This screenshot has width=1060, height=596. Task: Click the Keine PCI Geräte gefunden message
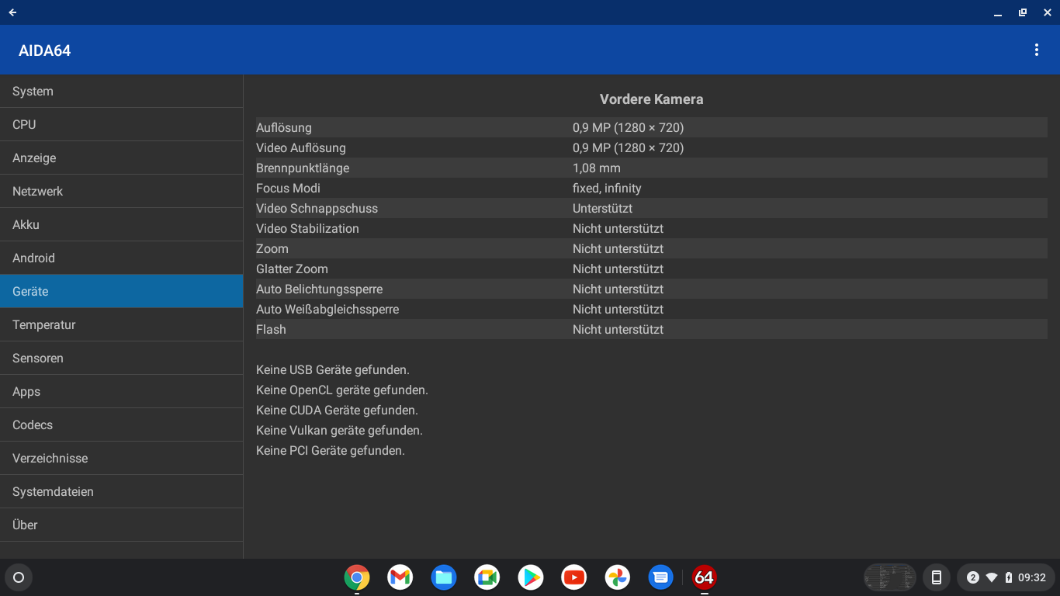pyautogui.click(x=331, y=450)
